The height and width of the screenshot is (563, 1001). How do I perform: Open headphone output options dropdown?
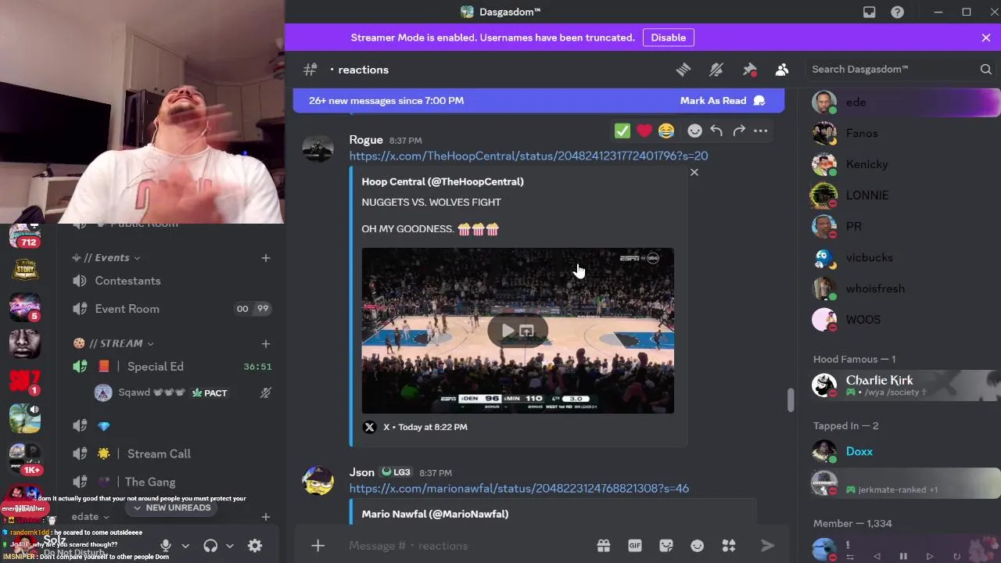coord(230,546)
